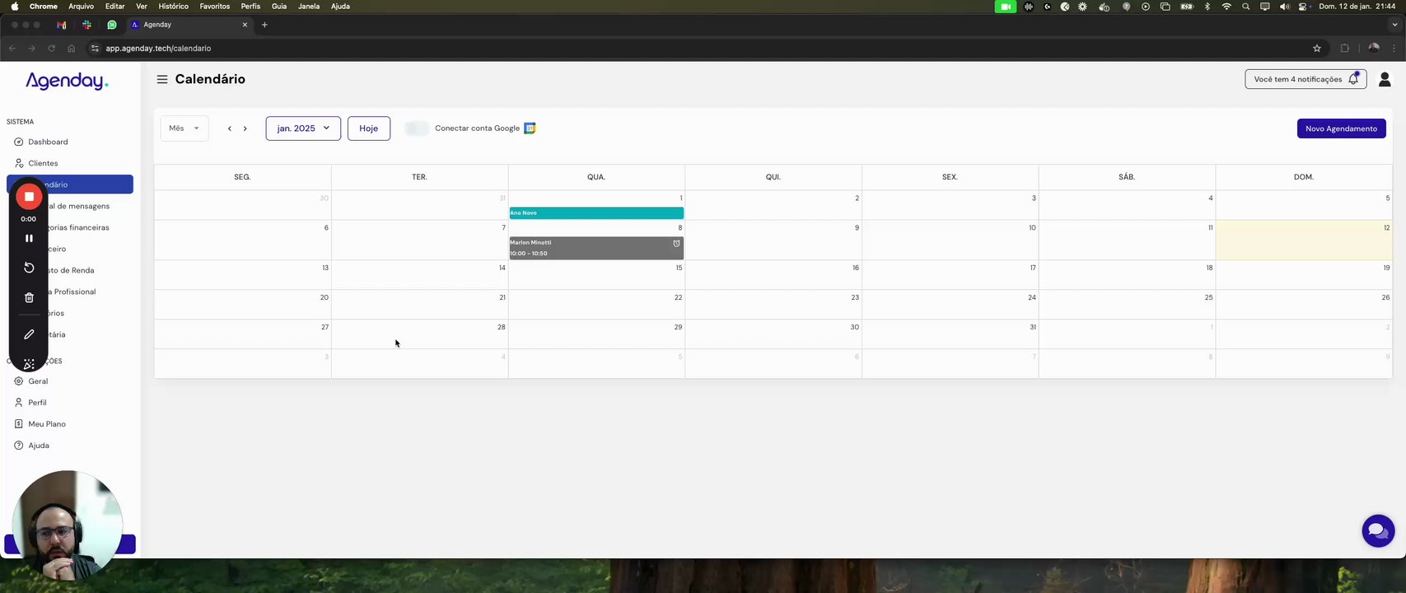Click the webcam preview bubble
Image resolution: width=1406 pixels, height=593 pixels.
pyautogui.click(x=68, y=525)
